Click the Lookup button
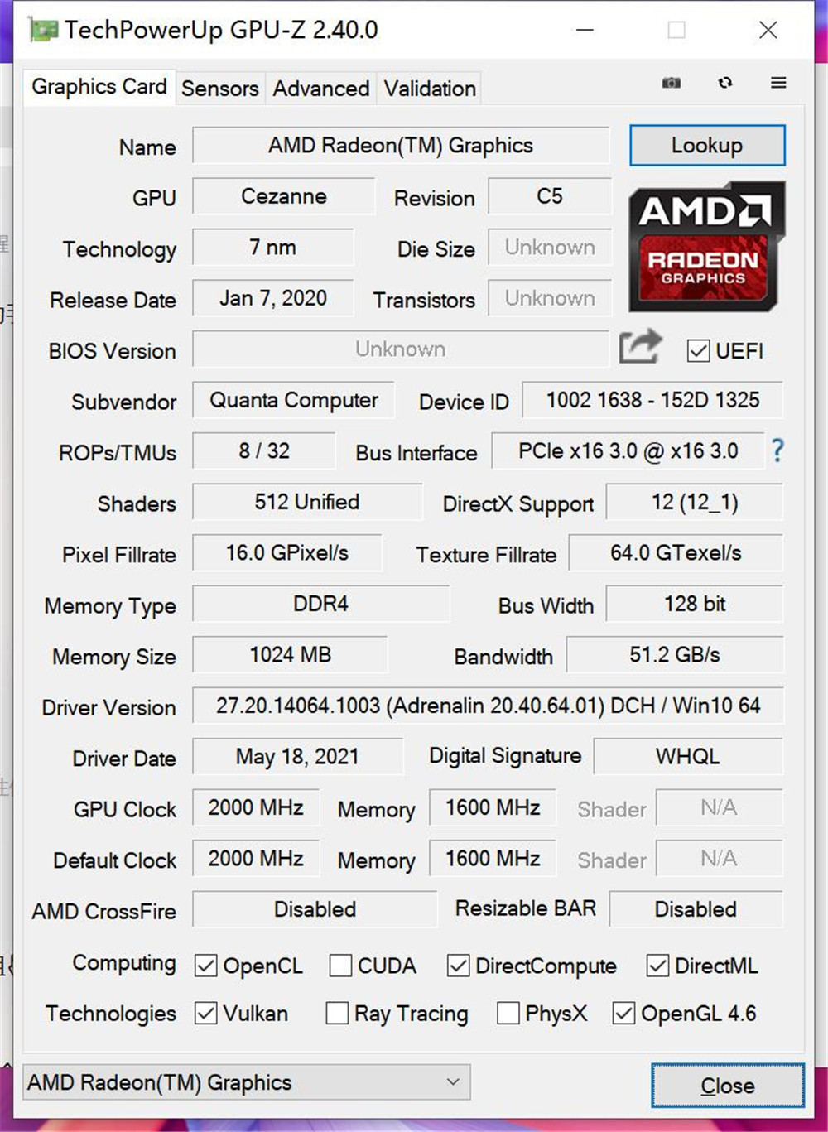The height and width of the screenshot is (1132, 828). click(x=706, y=146)
